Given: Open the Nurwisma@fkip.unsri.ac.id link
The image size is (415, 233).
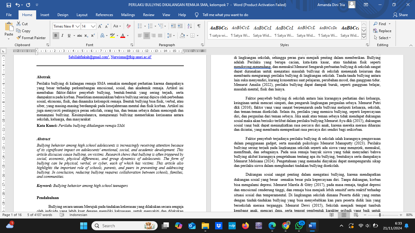Looking at the screenshot, I should (131, 57).
